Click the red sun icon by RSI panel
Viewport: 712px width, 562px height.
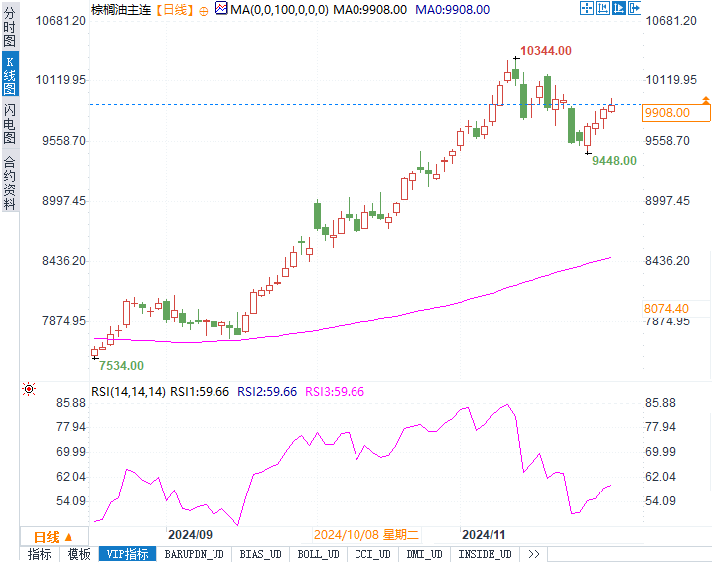point(29,389)
